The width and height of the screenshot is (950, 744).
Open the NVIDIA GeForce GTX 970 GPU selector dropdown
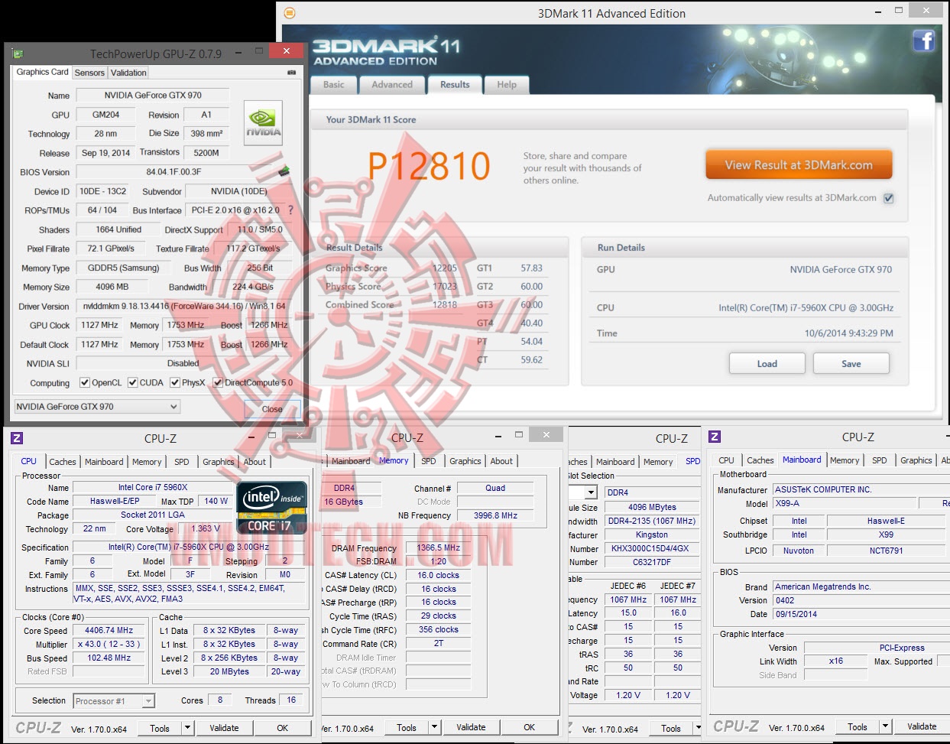coord(97,406)
